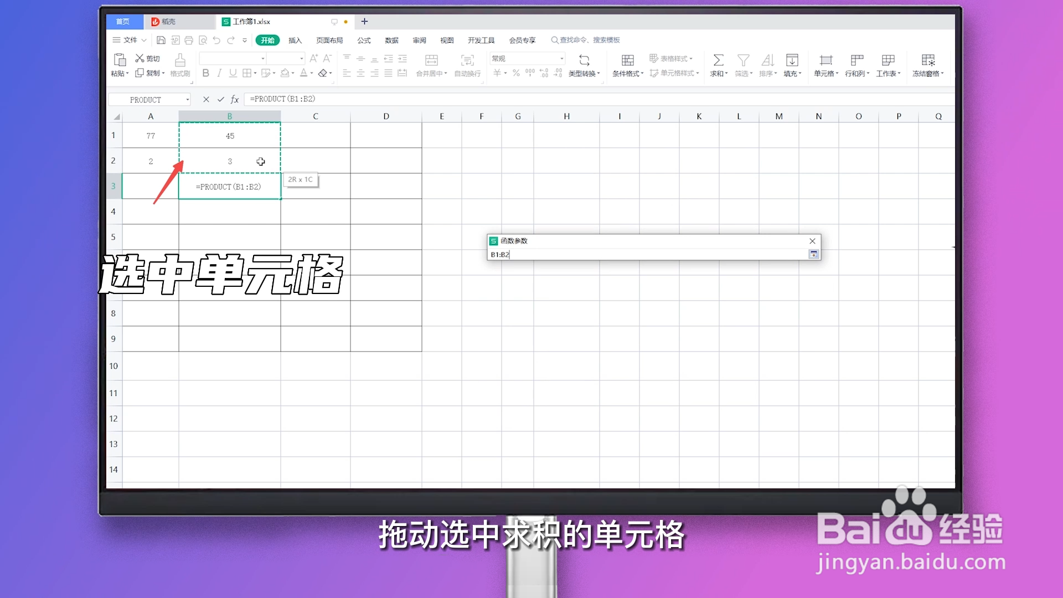
Task: Toggle italic formatting
Action: pyautogui.click(x=219, y=73)
